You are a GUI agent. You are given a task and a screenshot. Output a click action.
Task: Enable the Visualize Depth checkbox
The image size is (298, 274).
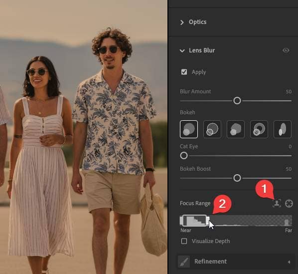click(x=184, y=241)
